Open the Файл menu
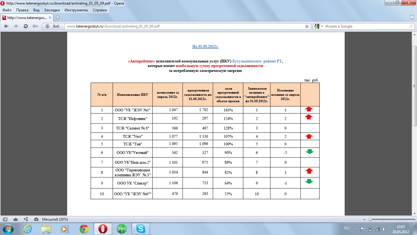This screenshot has width=417, height=235. (7, 10)
